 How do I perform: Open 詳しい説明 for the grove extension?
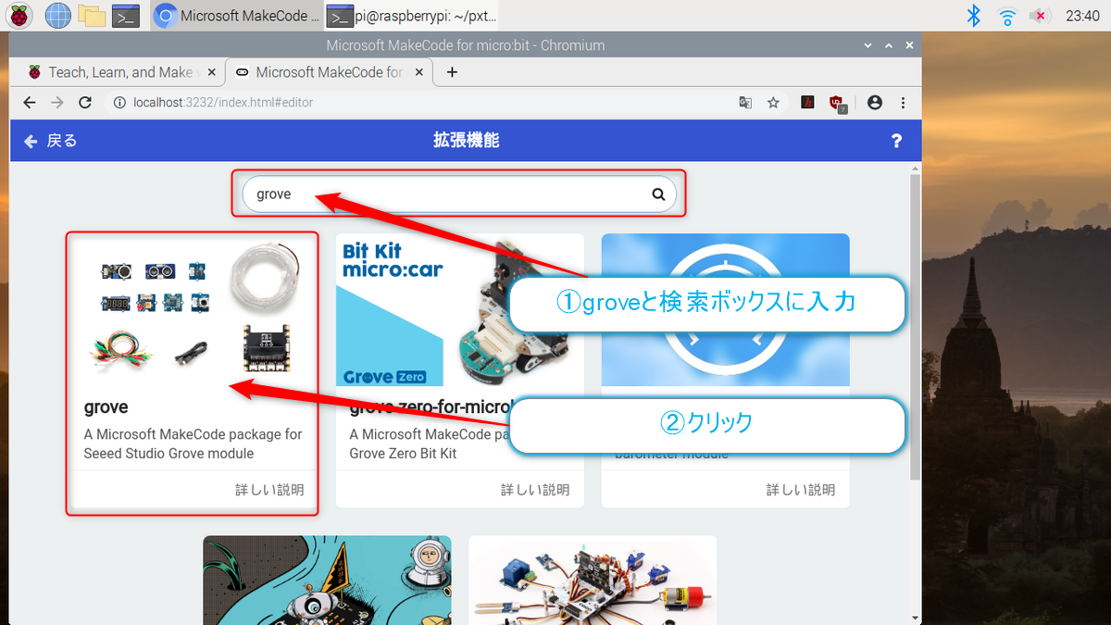click(269, 490)
